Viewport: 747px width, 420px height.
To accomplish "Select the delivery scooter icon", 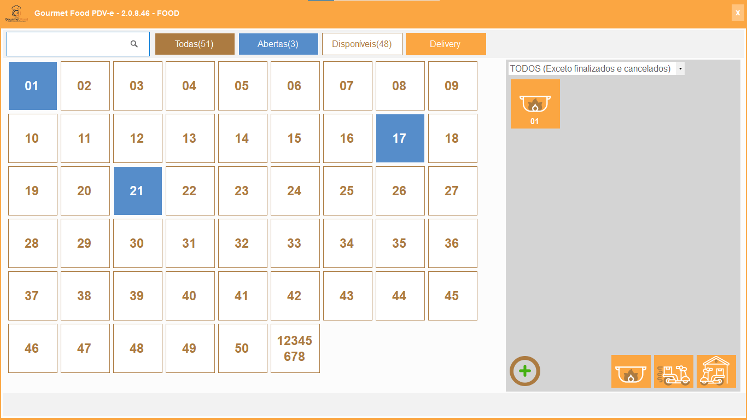I will click(674, 371).
